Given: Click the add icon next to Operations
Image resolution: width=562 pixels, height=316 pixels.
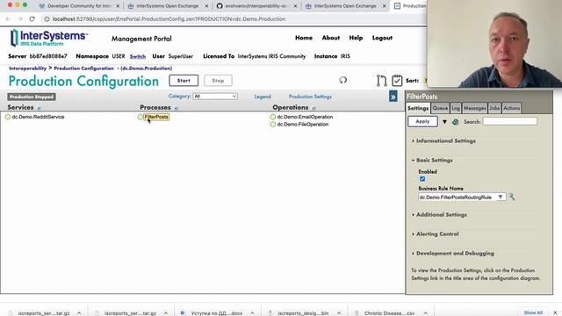Looking at the screenshot, I should [313, 108].
